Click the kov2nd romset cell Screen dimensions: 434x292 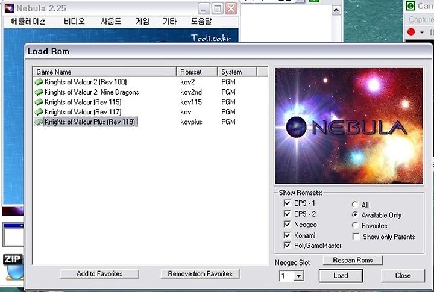click(191, 92)
